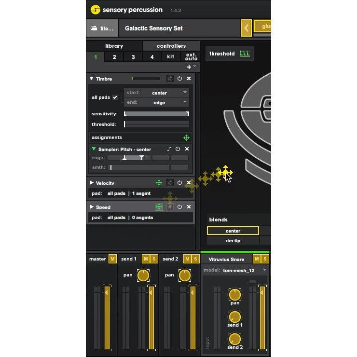
Task: Click the send 1 pan knob
Action: tap(143, 275)
